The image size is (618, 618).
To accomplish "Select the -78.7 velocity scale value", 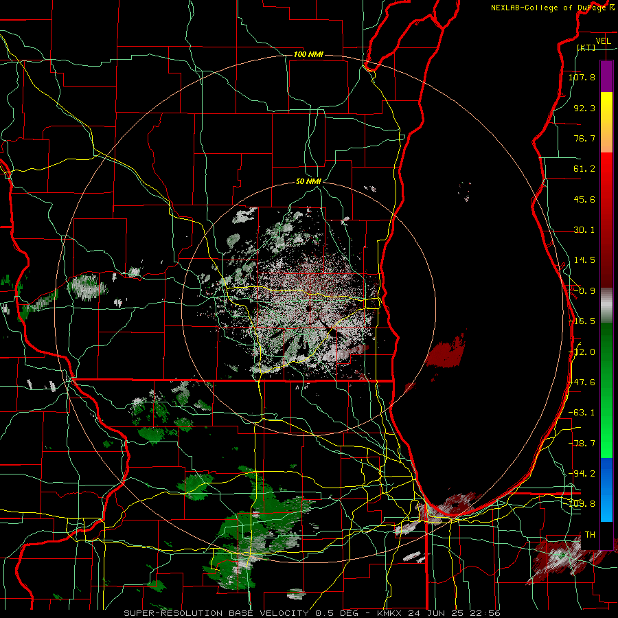I will pos(582,444).
